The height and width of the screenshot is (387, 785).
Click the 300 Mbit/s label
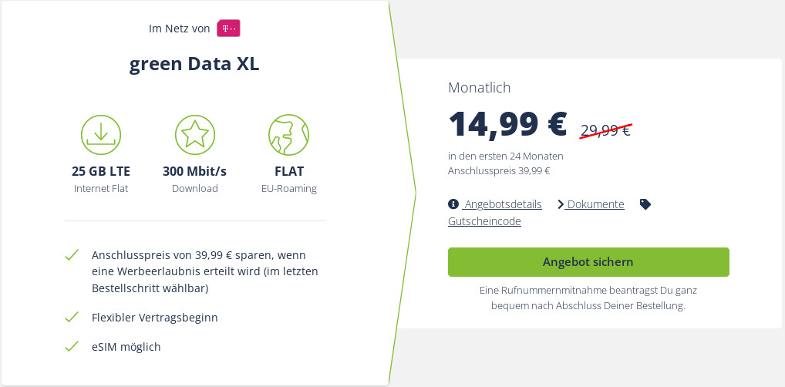(194, 171)
